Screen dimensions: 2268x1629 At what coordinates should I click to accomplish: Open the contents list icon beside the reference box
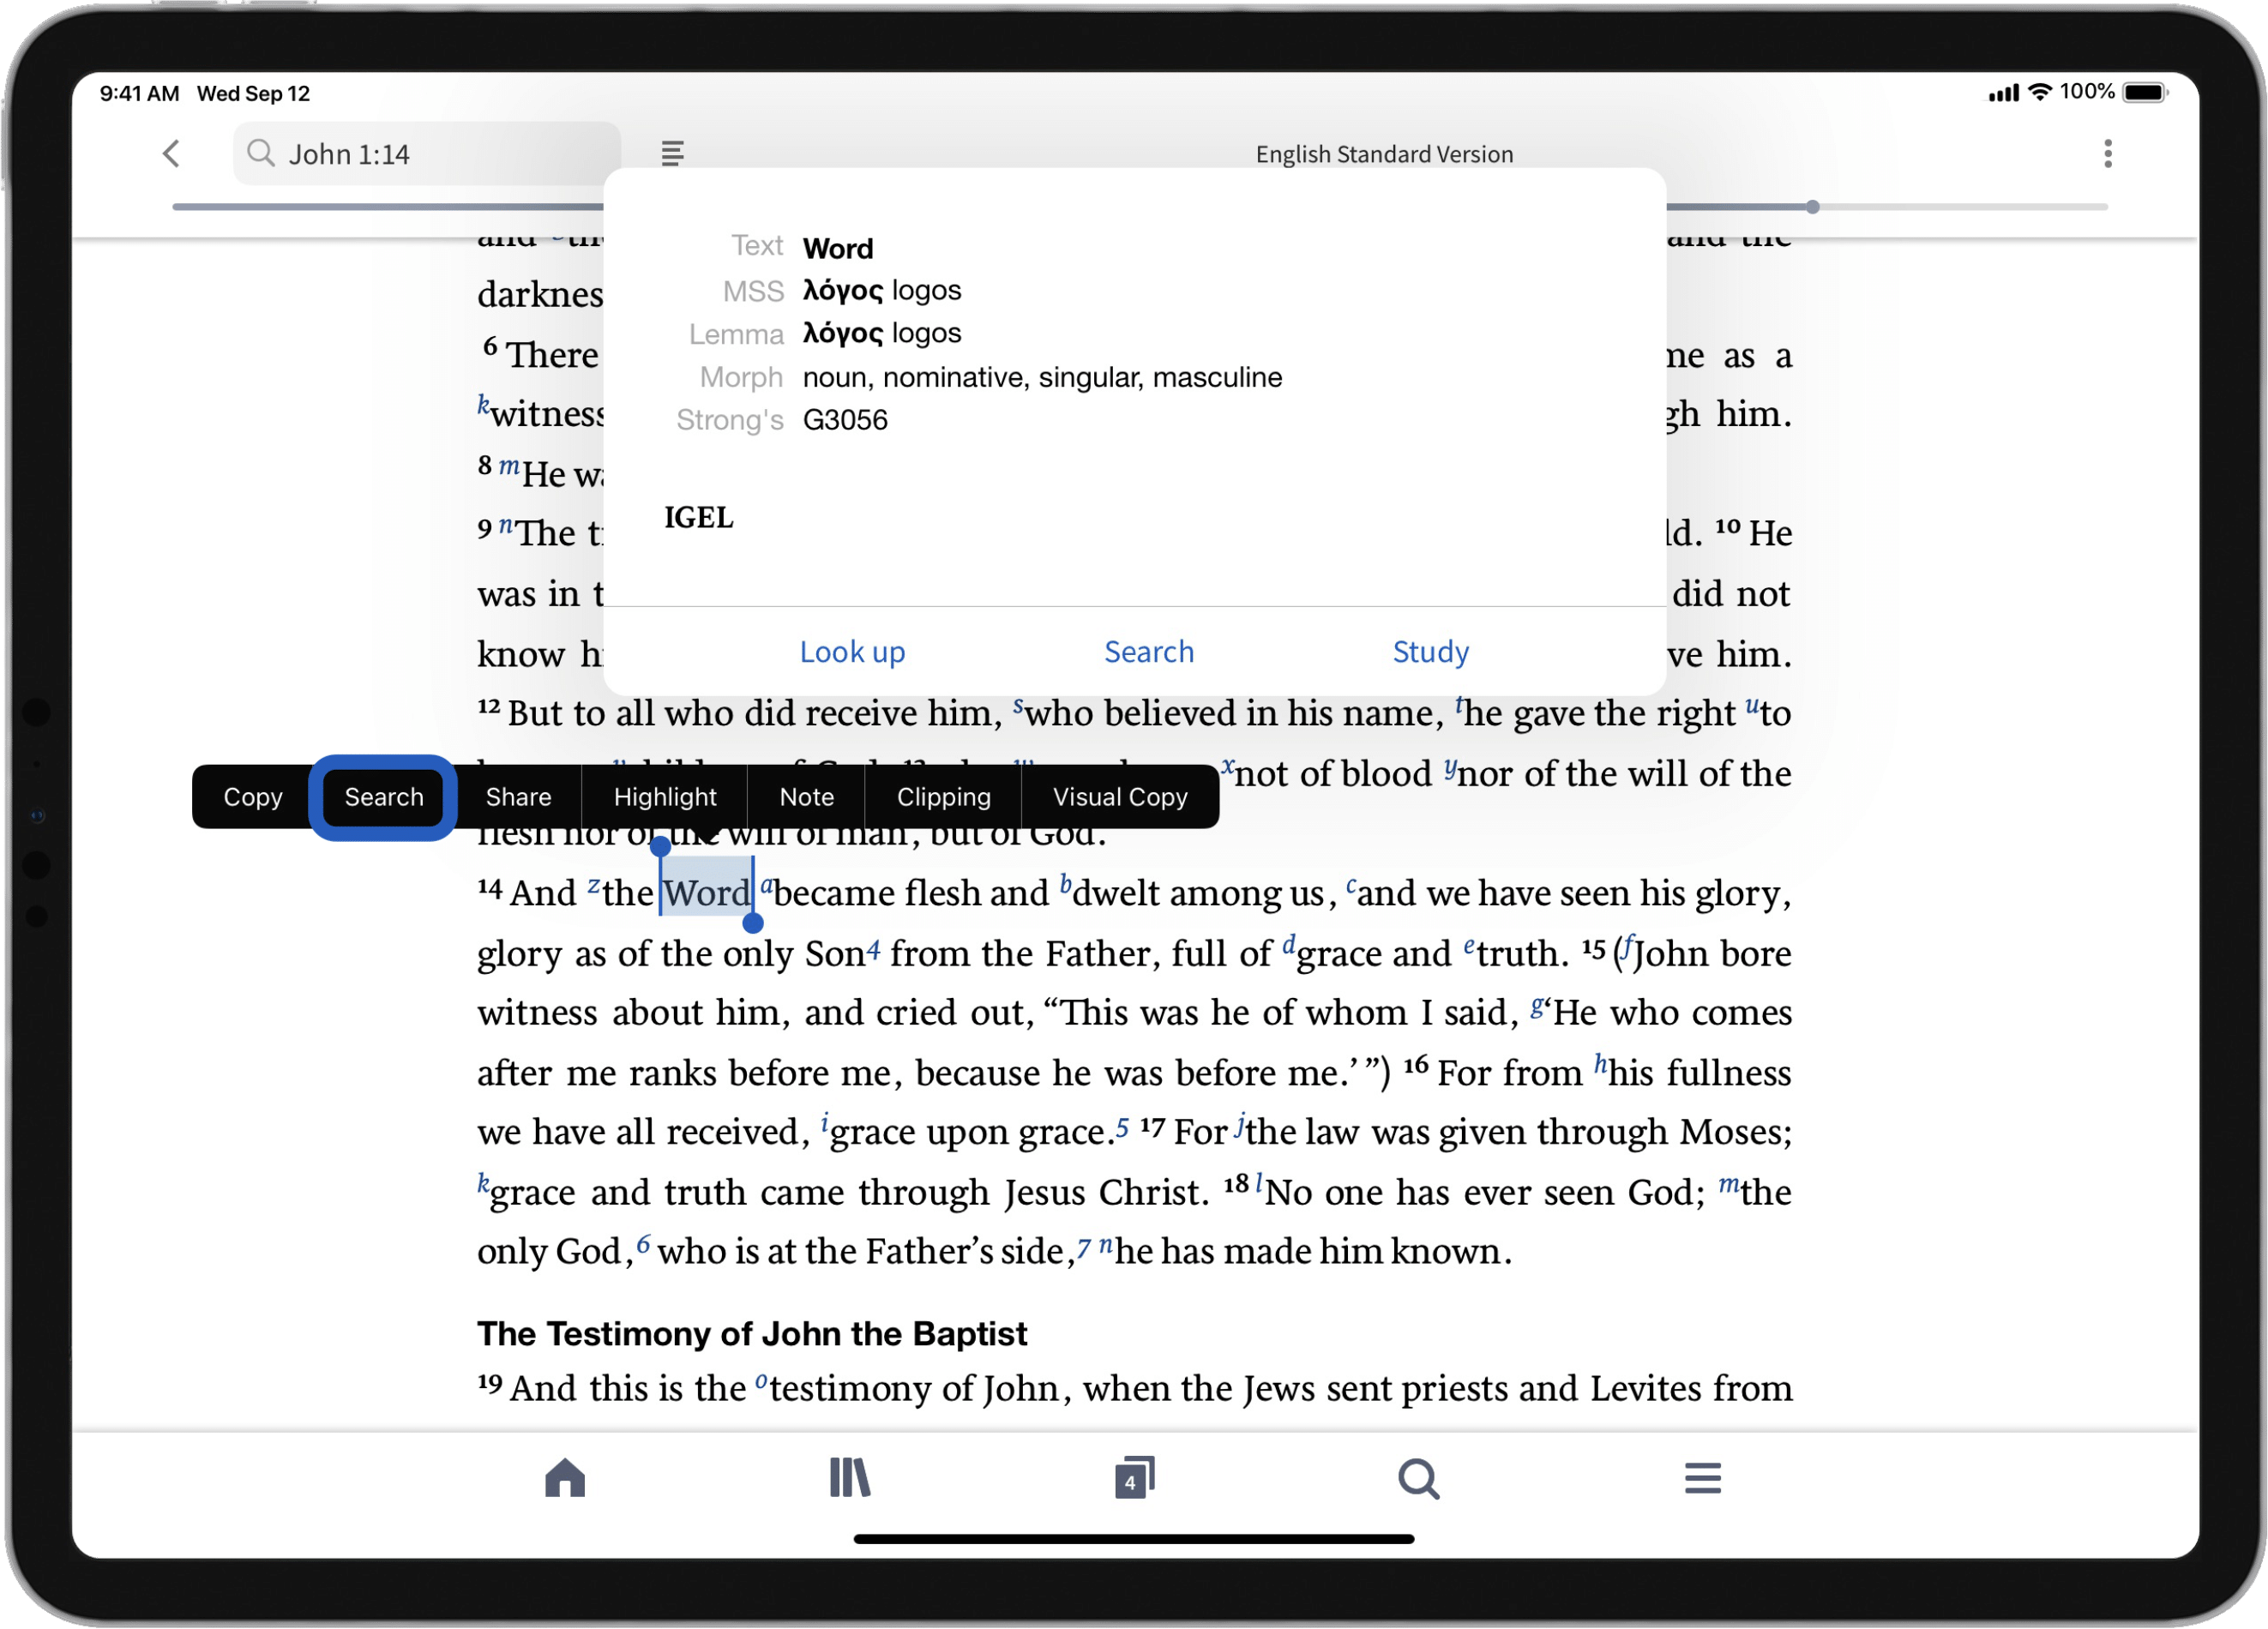672,153
